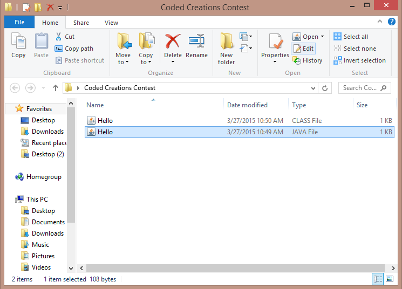This screenshot has width=402, height=289.
Task: Switch to the View ribbon tab
Action: (111, 23)
